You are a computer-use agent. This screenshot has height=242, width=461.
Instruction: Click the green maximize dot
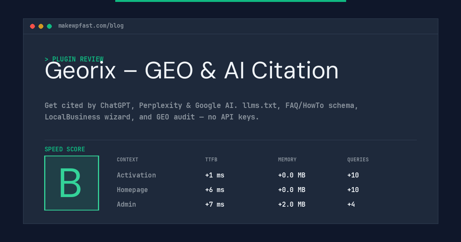pos(49,26)
